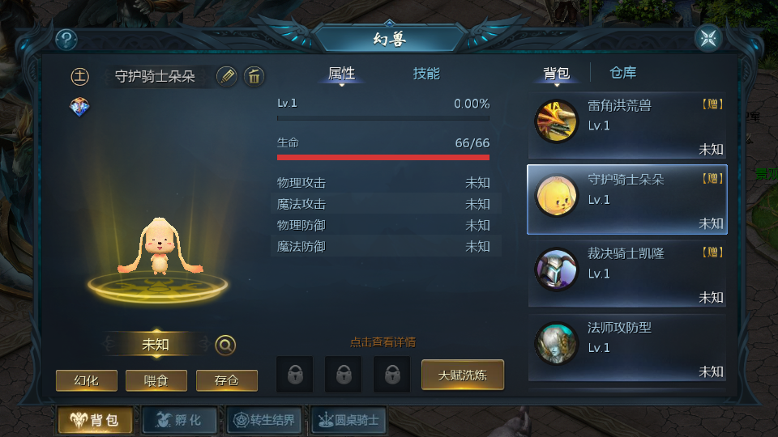Switch to the 技能 tab
This screenshot has width=778, height=437.
click(x=426, y=74)
